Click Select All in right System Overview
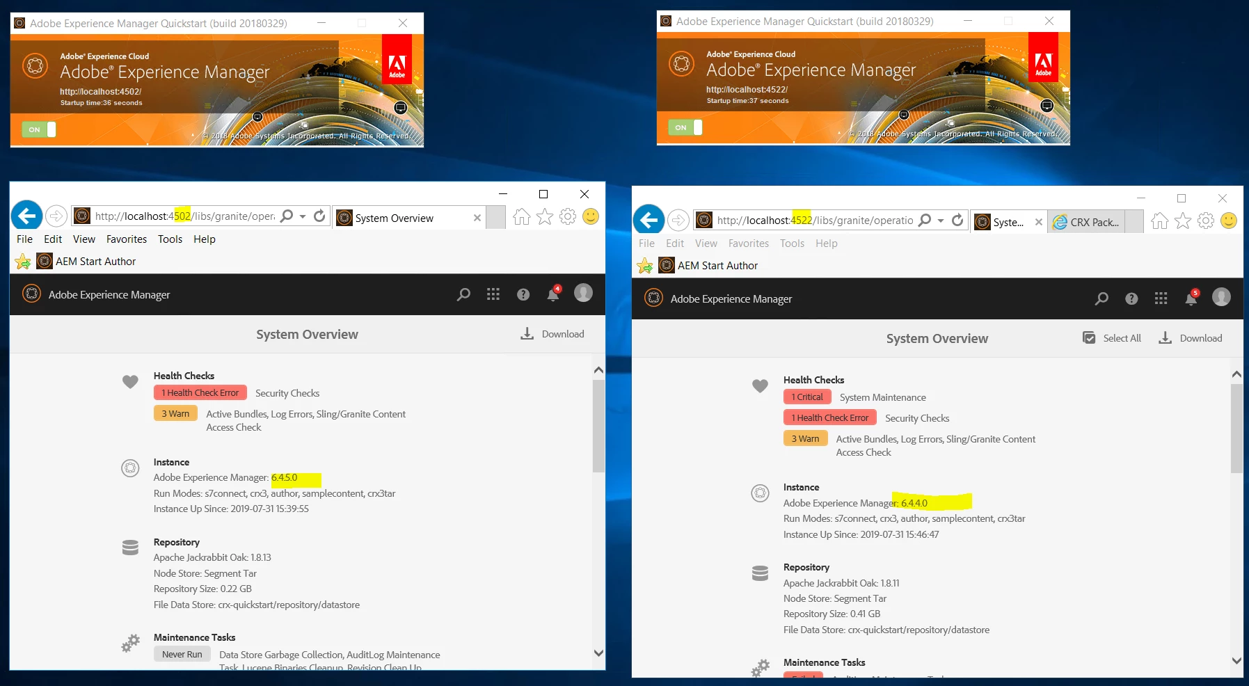Screen dimensions: 1249x686 click(x=1112, y=338)
